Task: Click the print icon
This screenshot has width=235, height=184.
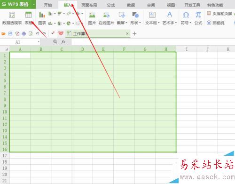Action: pos(24,33)
